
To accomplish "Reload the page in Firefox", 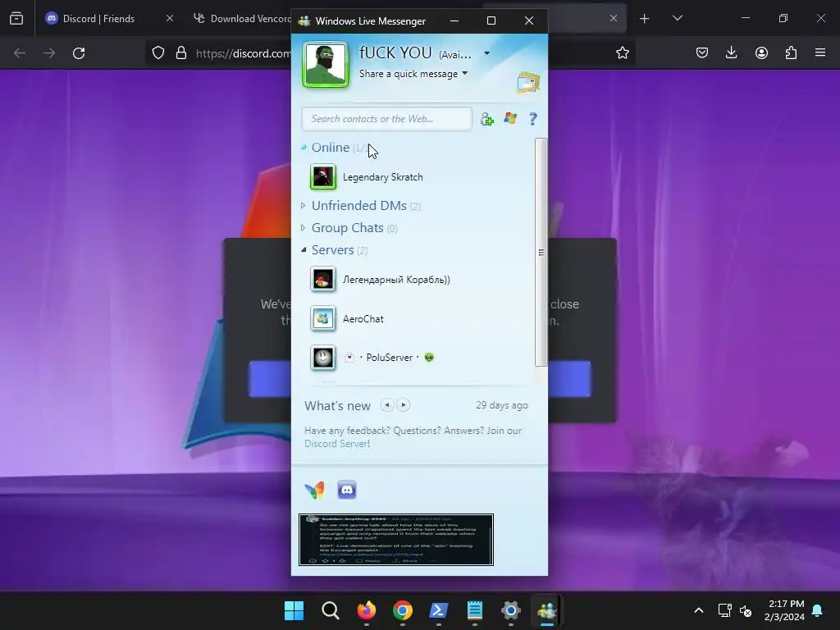I will (x=79, y=53).
